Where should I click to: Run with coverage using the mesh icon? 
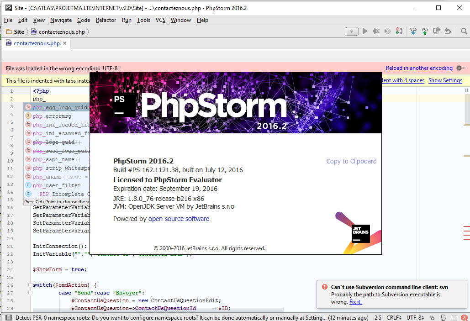click(387, 31)
